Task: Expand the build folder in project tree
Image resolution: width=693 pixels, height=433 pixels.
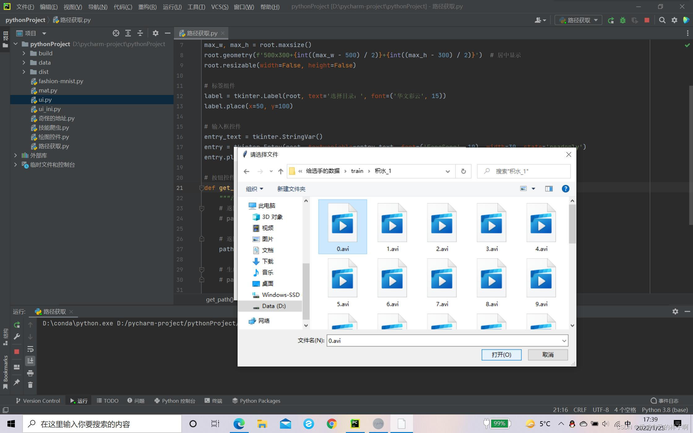Action: coord(24,53)
